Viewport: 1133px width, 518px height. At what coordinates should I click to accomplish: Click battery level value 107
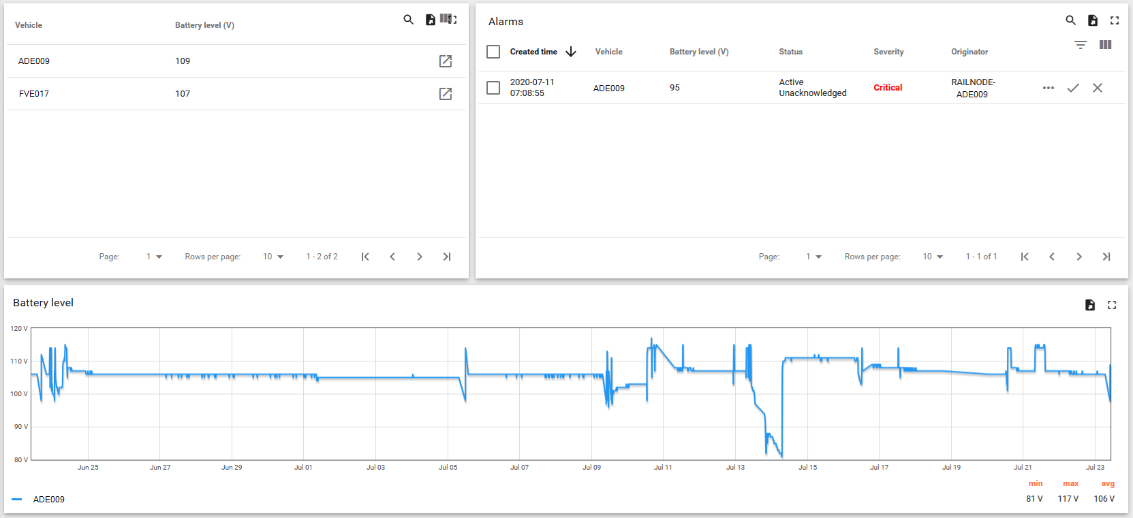[x=183, y=94]
